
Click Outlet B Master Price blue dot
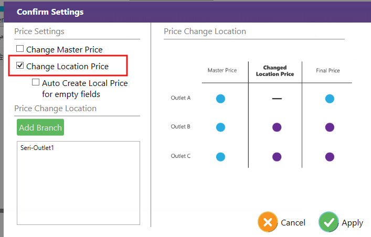220,127
